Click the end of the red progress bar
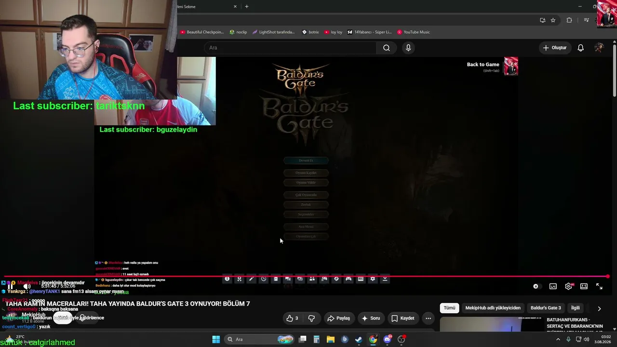The width and height of the screenshot is (617, 347). (x=607, y=277)
